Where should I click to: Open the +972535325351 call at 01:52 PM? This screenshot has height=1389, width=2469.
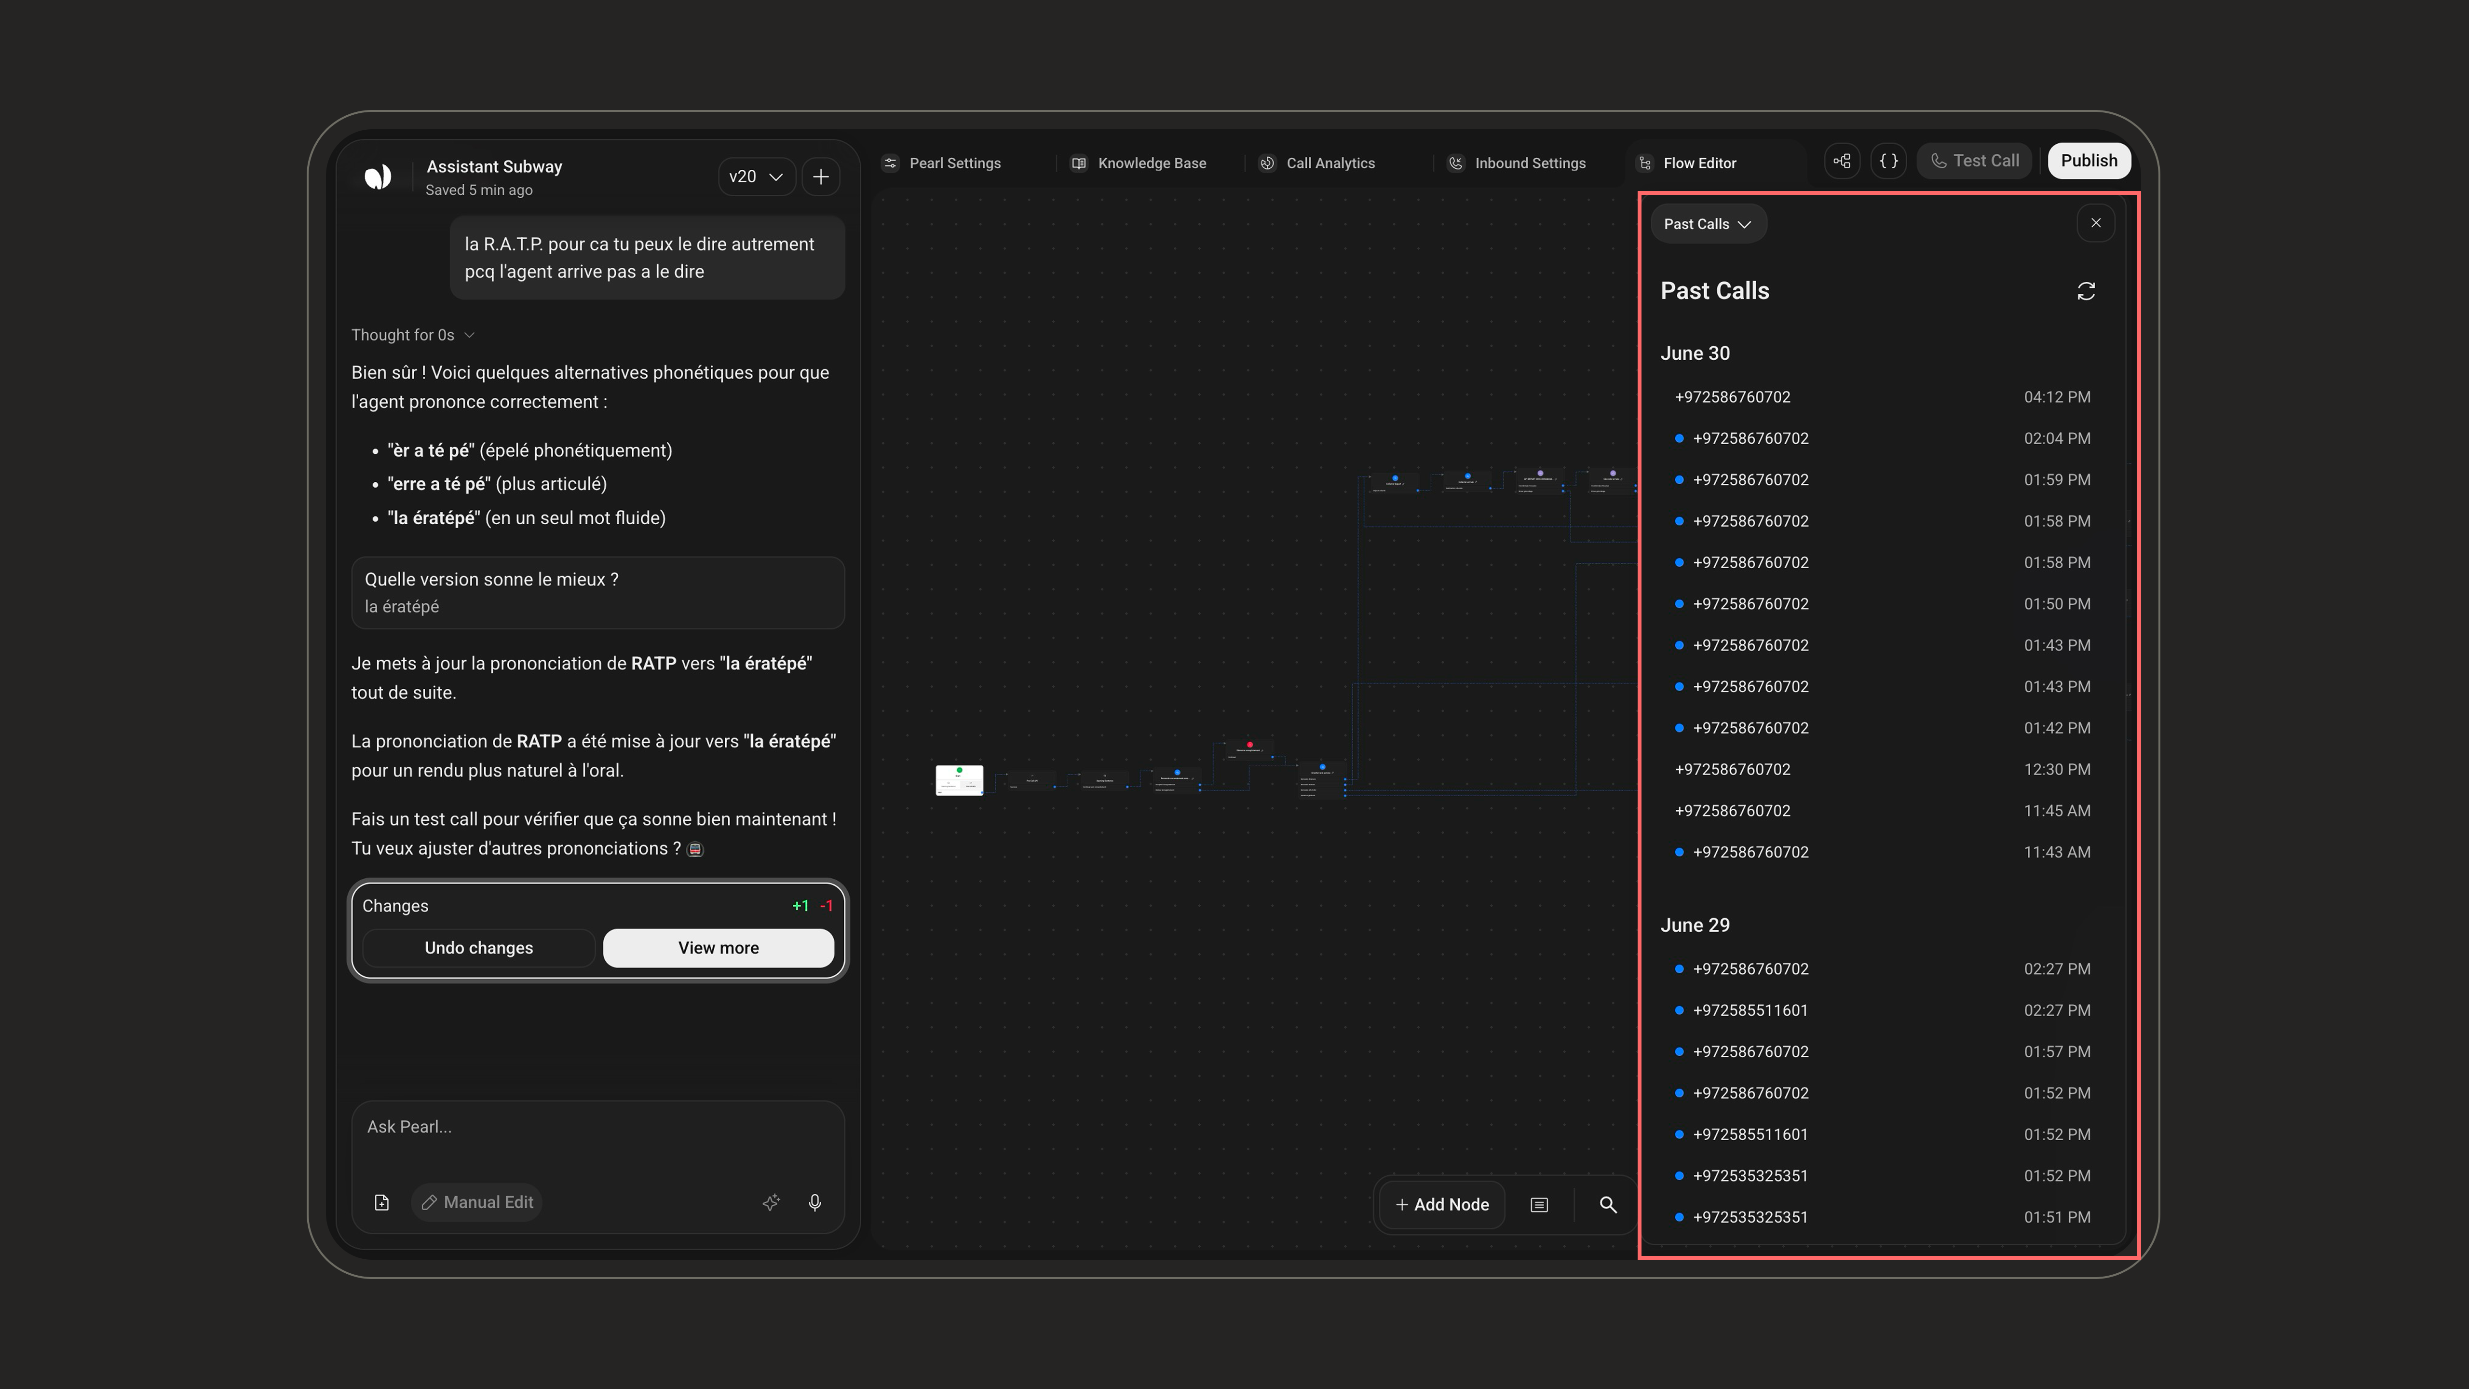pyautogui.click(x=1883, y=1176)
